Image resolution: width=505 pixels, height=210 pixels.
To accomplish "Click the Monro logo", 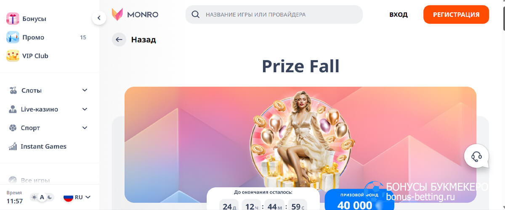I will 135,14.
